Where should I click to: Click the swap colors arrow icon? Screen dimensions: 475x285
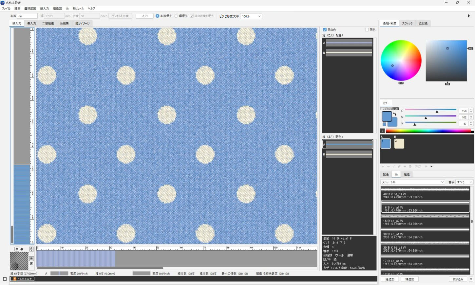pos(395,114)
